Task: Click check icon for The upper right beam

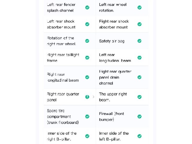Action: (x=139, y=97)
